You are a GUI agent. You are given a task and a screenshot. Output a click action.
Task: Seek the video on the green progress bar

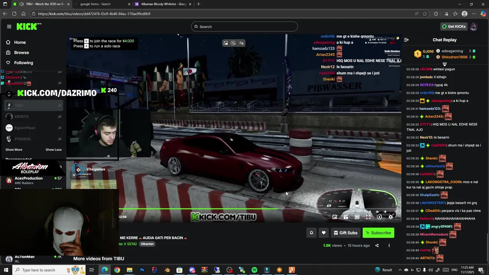click(x=198, y=209)
